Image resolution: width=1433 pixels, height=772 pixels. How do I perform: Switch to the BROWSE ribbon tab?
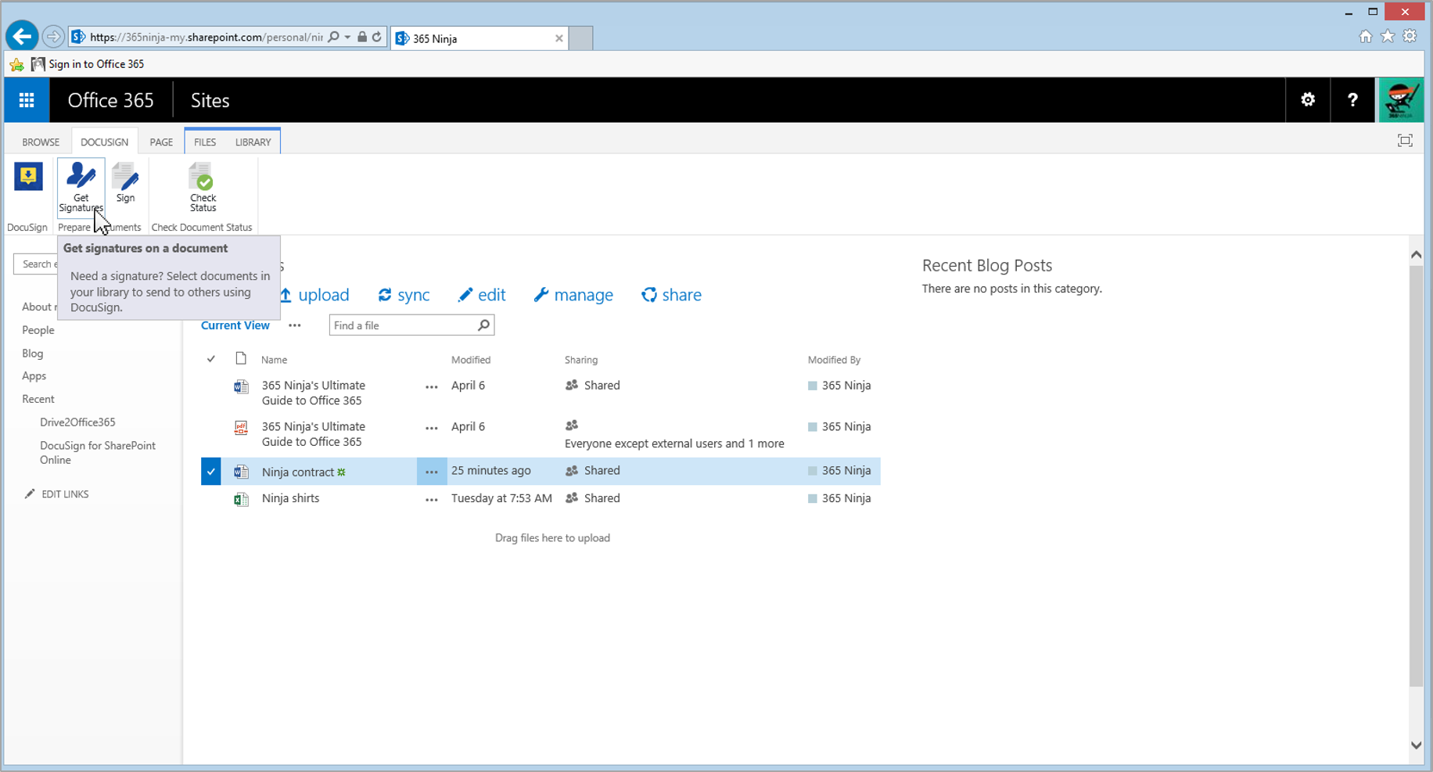(x=41, y=142)
